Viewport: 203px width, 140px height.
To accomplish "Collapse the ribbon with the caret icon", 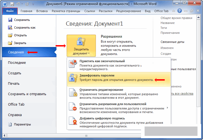I will [x=174, y=11].
